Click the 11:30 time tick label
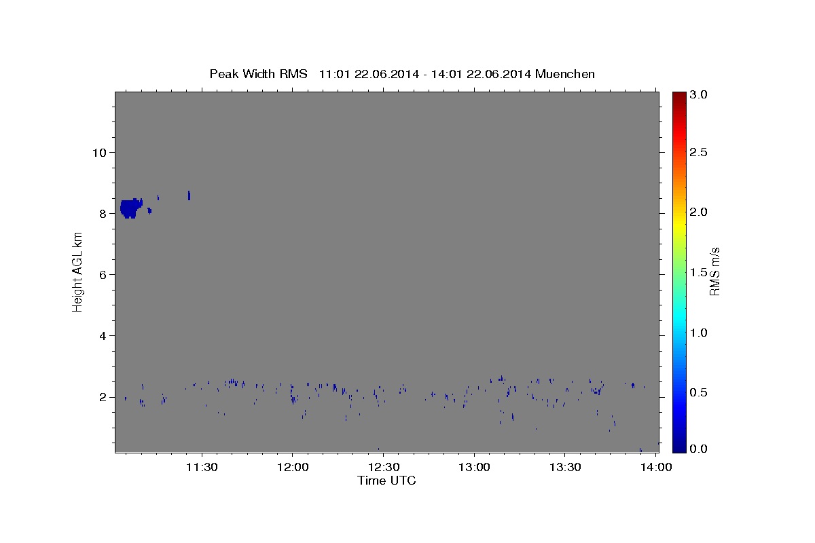Viewport: 815px width, 543px height. tap(202, 467)
